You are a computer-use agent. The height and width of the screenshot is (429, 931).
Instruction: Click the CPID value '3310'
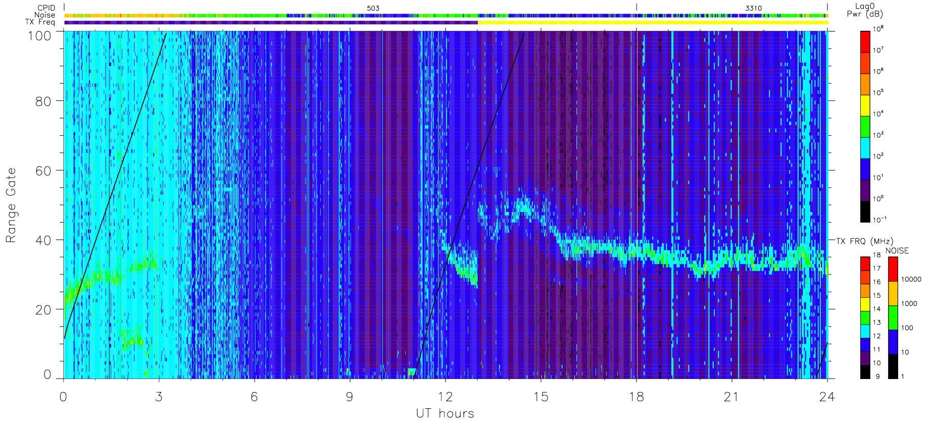(x=753, y=8)
